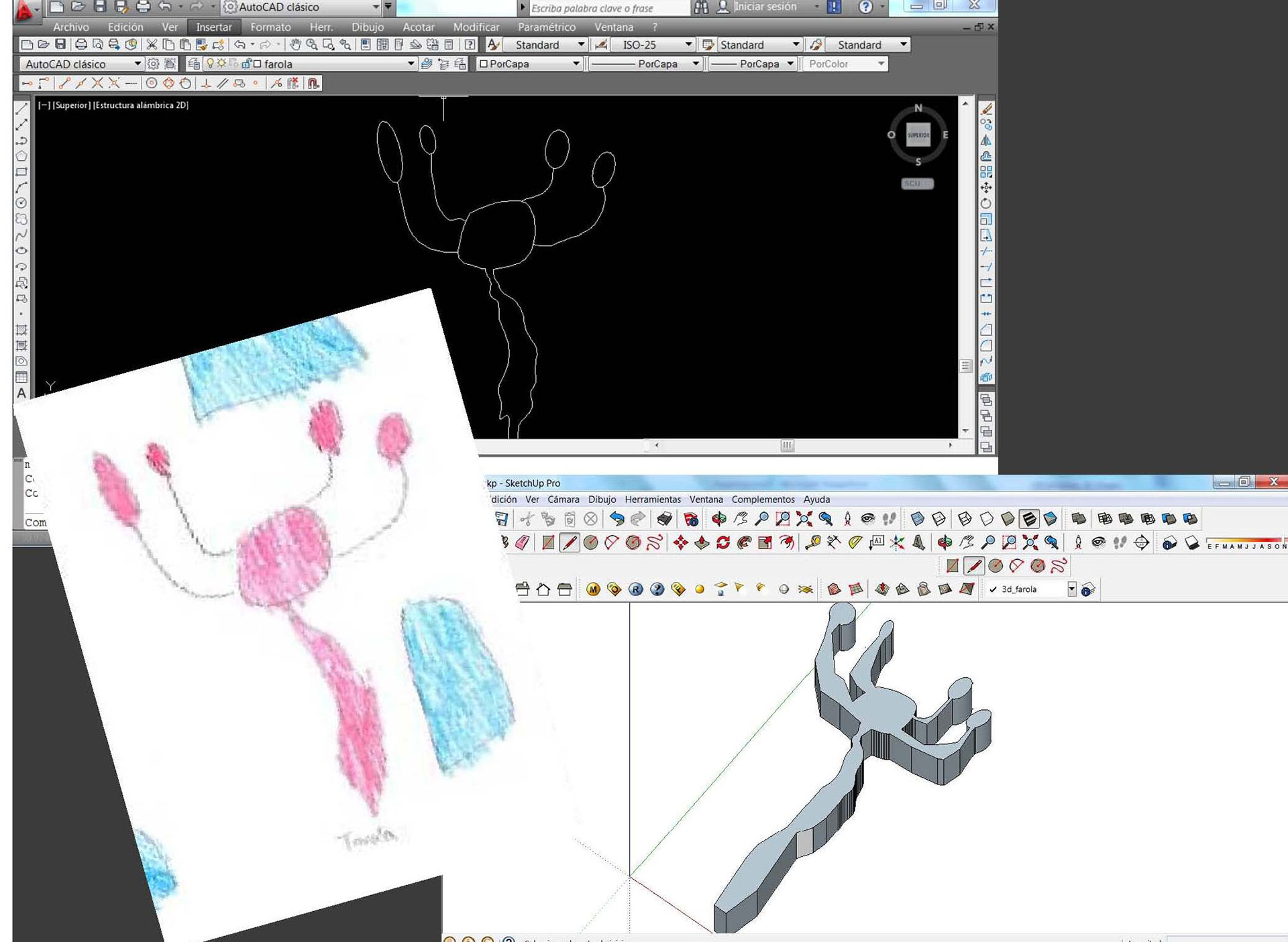Click the AutoCAD Pan hand icon

(x=295, y=45)
